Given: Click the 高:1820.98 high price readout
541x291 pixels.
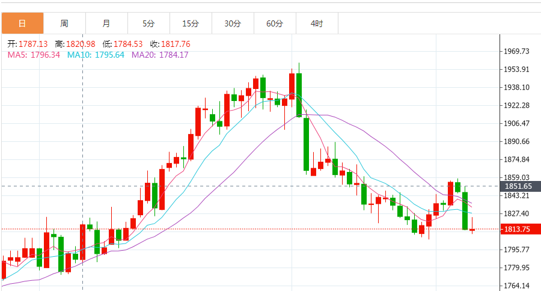Looking at the screenshot, I should pos(75,44).
